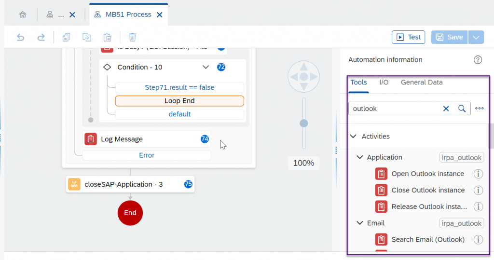
Task: Click the irpa_outlook tag beside Email
Action: coord(462,223)
